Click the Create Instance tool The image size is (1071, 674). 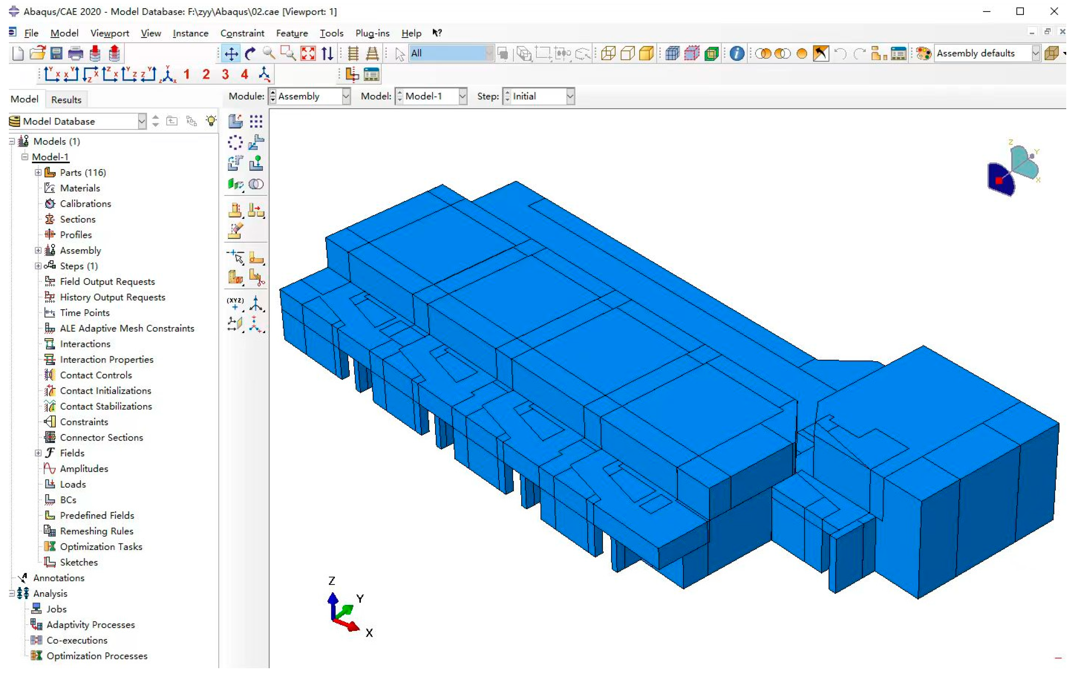click(235, 121)
